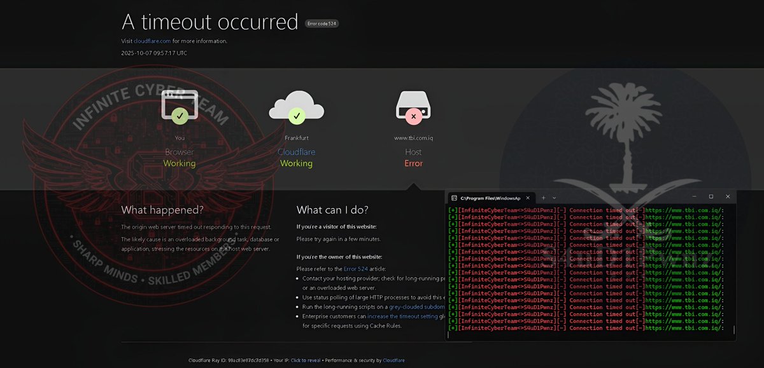
Task: Click 'Please try again in a few minutes.'
Action: [x=339, y=239]
